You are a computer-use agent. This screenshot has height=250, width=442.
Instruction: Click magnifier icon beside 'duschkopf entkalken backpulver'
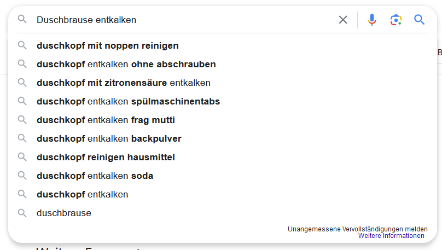[x=22, y=138]
